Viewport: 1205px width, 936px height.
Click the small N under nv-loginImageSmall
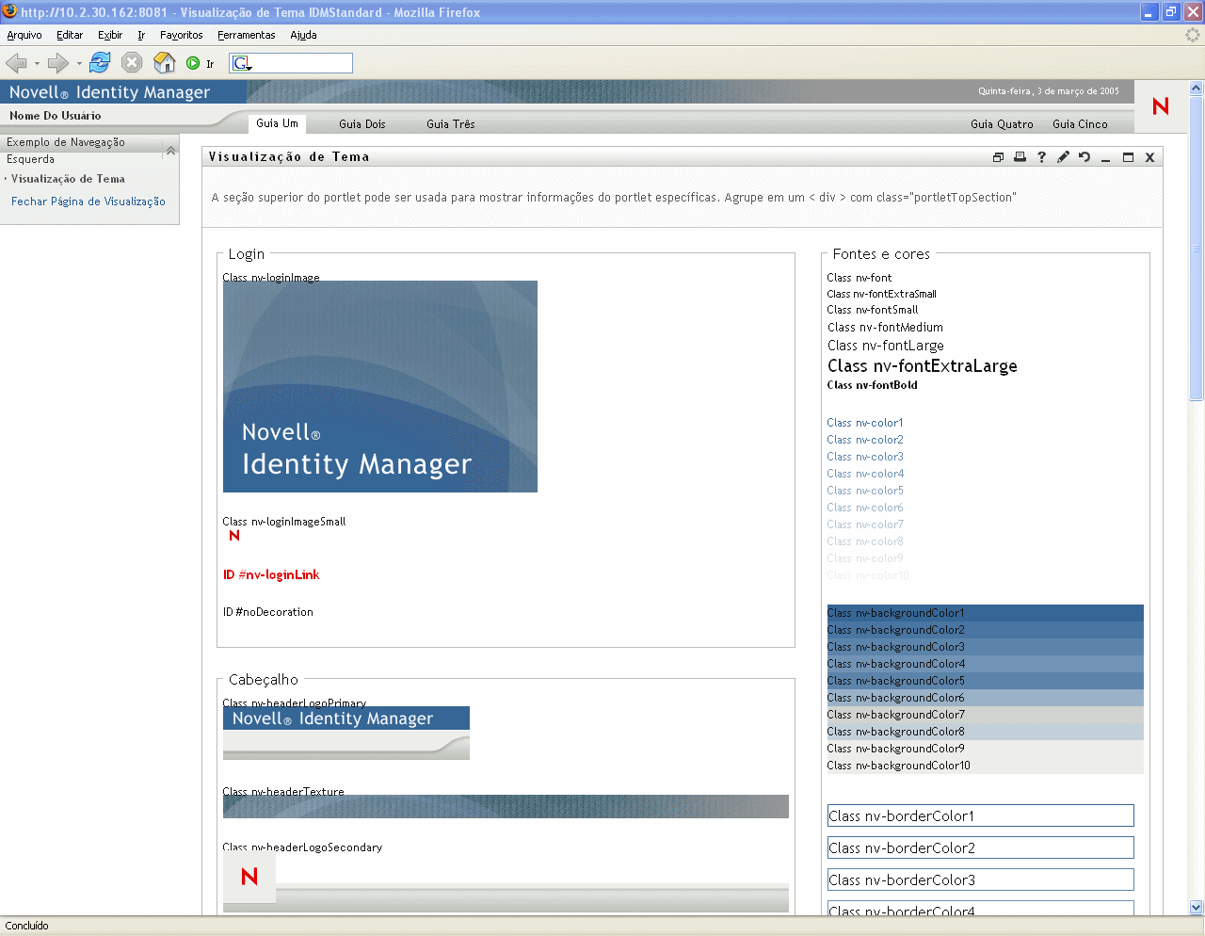tap(234, 536)
